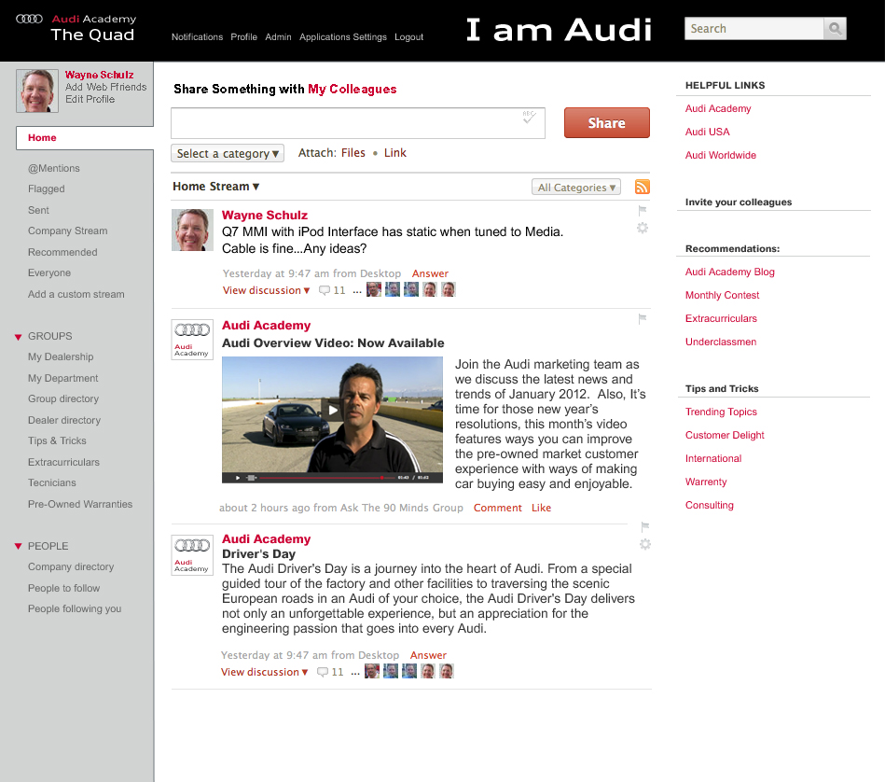Click comment bubble icon on Q7 MMI post
This screenshot has width=885, height=782.
[x=324, y=290]
